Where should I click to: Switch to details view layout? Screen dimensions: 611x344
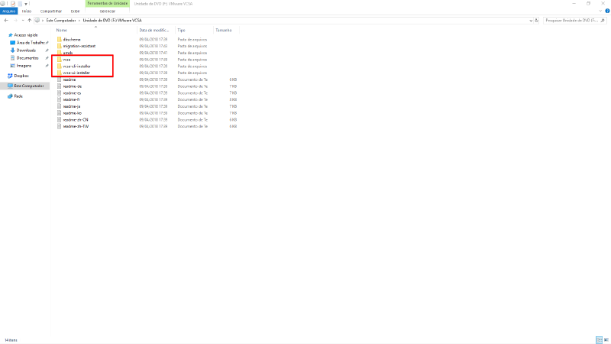point(598,339)
